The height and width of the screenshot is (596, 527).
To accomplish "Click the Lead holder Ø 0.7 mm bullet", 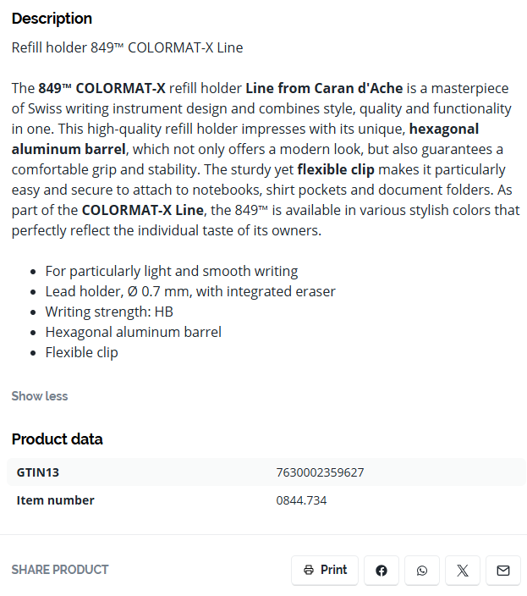I will tap(190, 291).
